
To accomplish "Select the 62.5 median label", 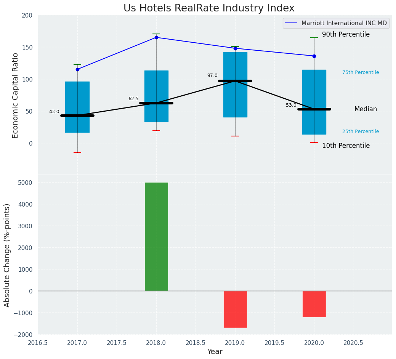I will [133, 99].
